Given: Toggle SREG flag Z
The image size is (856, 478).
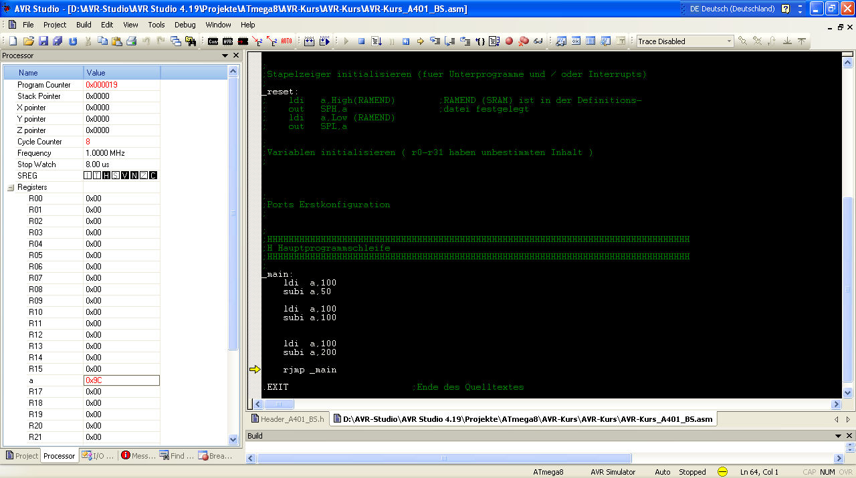Looking at the screenshot, I should [x=144, y=175].
